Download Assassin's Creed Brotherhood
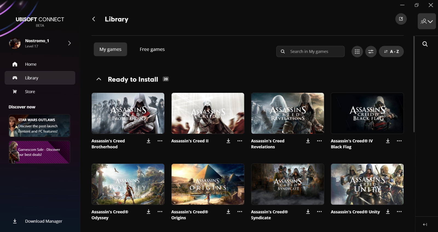 click(x=149, y=141)
